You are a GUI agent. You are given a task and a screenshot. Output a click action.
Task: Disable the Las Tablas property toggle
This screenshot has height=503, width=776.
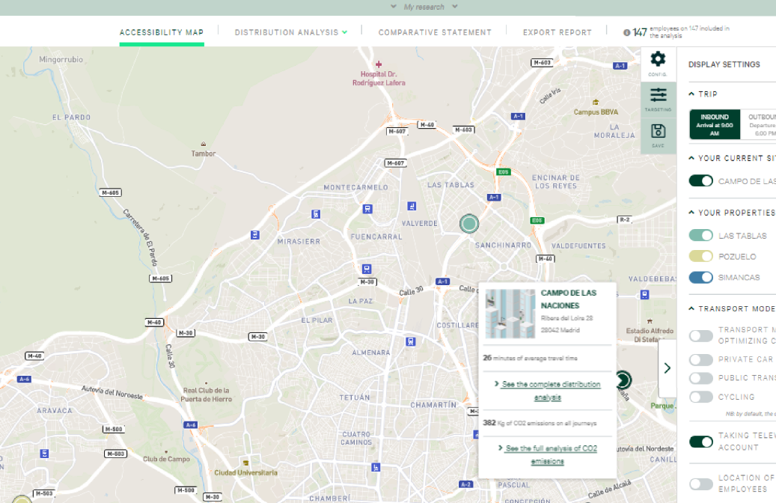(701, 236)
